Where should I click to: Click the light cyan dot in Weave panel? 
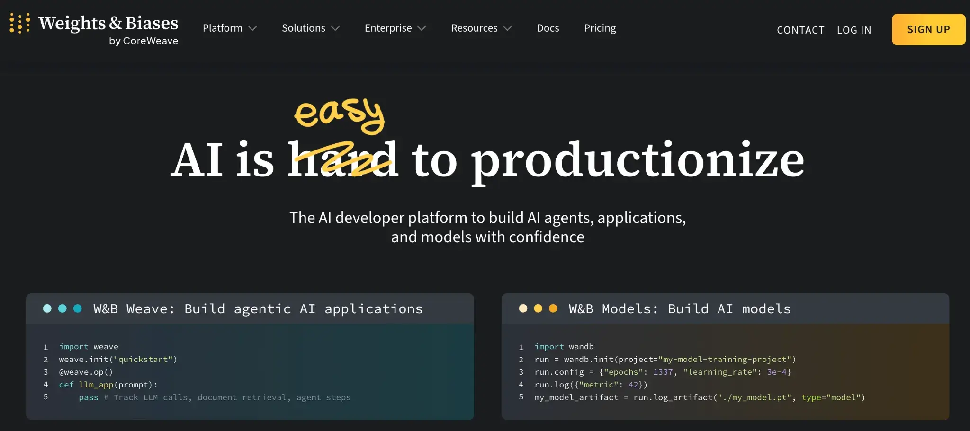(x=47, y=308)
